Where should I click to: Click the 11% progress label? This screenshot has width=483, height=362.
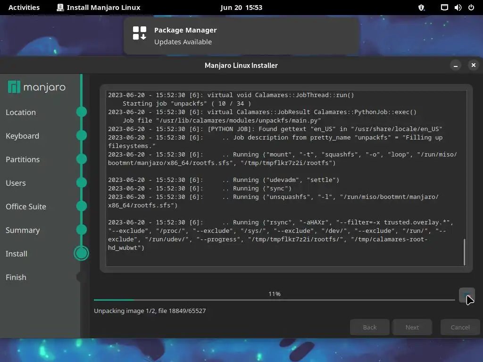pyautogui.click(x=274, y=294)
